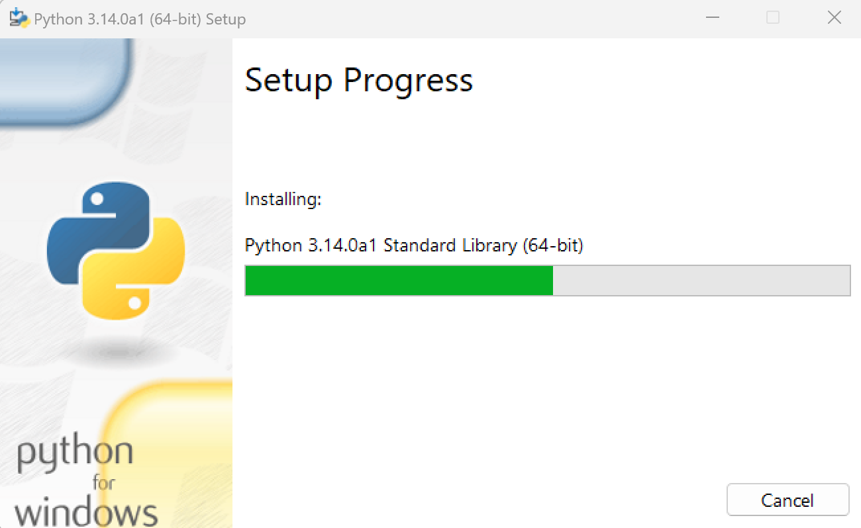Image resolution: width=861 pixels, height=528 pixels.
Task: Close the Python Setup window
Action: click(834, 18)
